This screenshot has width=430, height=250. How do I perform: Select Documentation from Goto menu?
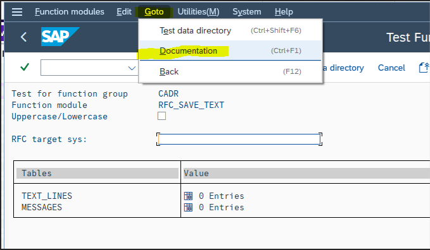231,51
